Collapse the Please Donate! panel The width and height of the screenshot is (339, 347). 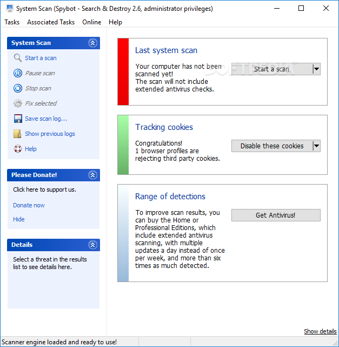point(92,175)
